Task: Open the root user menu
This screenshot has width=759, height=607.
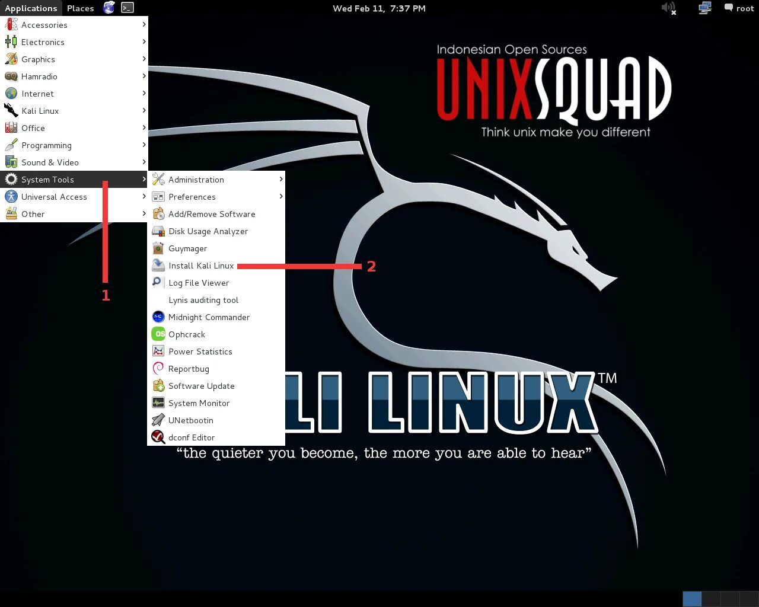Action: point(739,8)
